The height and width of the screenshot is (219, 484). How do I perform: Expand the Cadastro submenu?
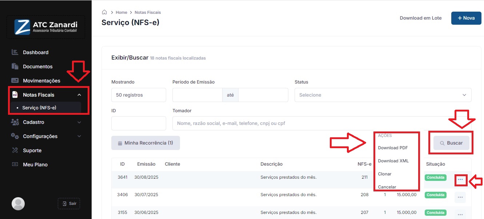pos(79,122)
